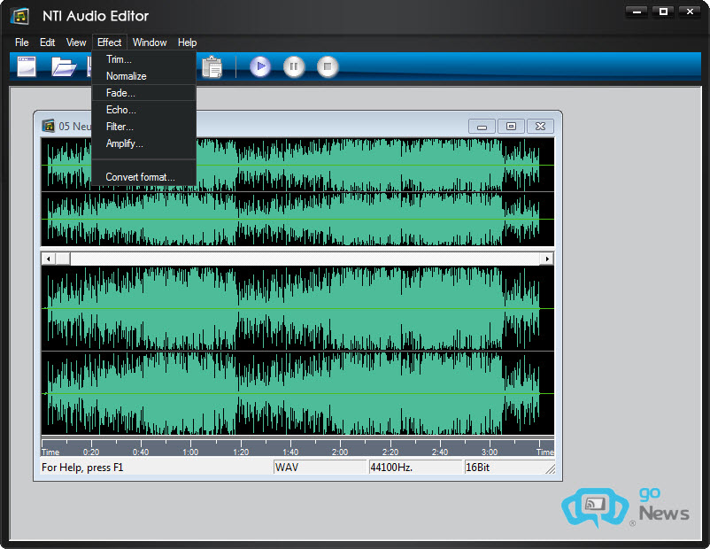Click the Paste clipboard toolbar icon
The height and width of the screenshot is (549, 710).
tap(212, 67)
